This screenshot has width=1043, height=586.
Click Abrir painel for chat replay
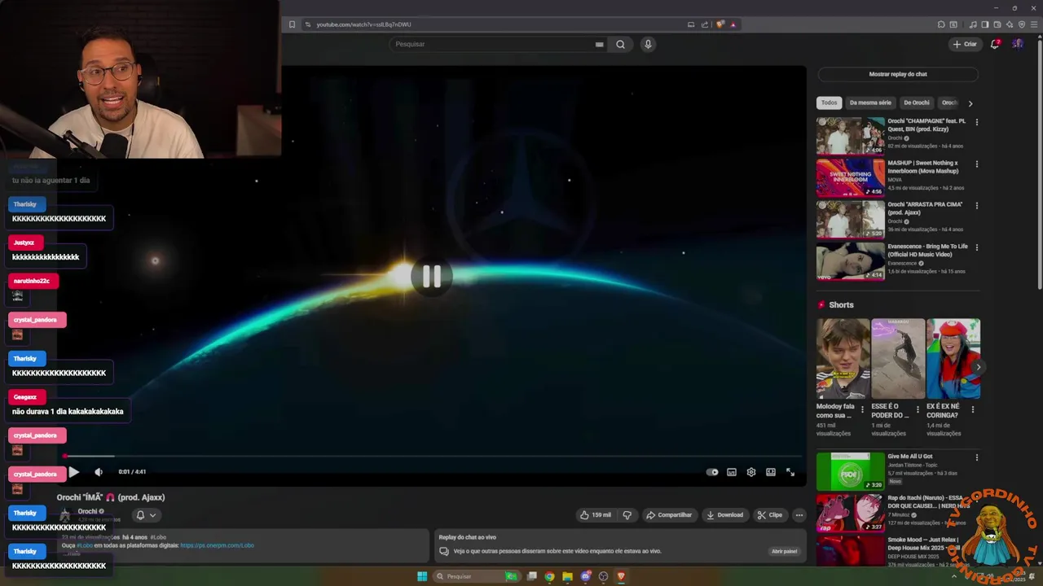(x=784, y=551)
